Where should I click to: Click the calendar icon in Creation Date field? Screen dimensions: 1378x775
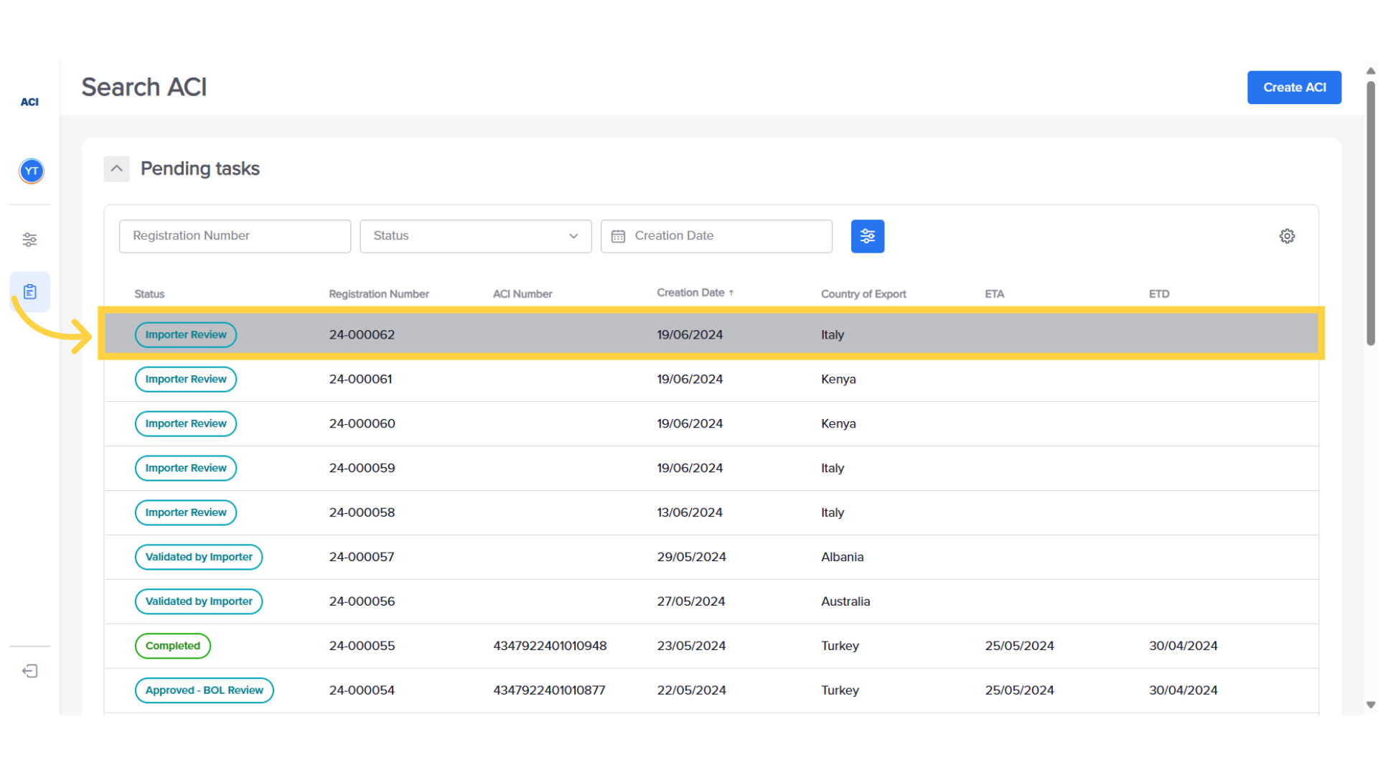618,235
